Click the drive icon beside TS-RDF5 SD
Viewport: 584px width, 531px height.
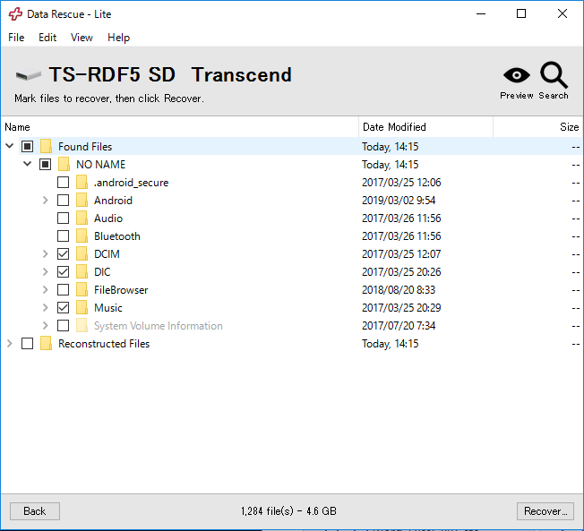29,75
